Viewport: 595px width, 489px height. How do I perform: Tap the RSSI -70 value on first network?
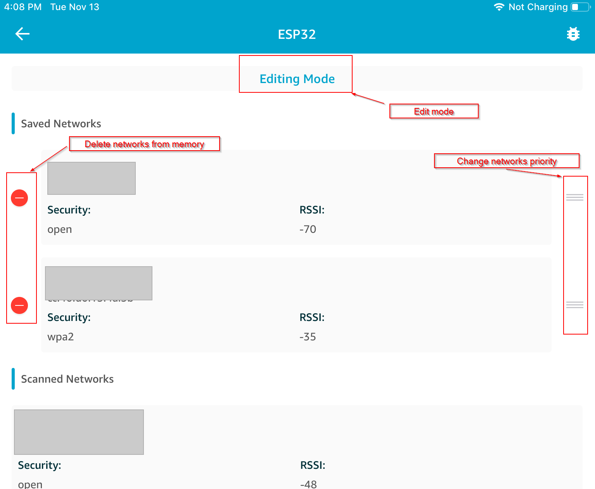point(308,229)
